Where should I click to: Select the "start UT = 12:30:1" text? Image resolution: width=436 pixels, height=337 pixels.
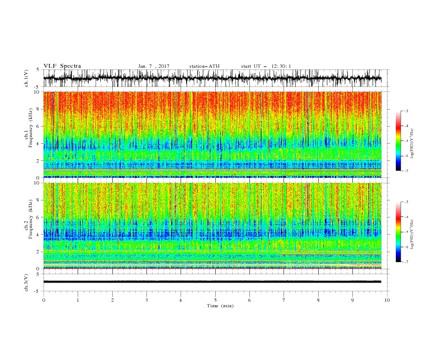[x=265, y=66]
